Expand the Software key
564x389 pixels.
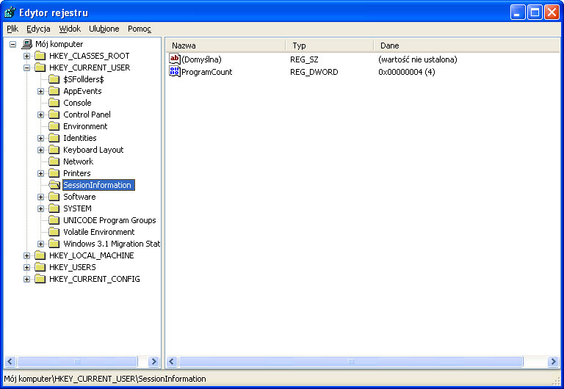pos(41,197)
